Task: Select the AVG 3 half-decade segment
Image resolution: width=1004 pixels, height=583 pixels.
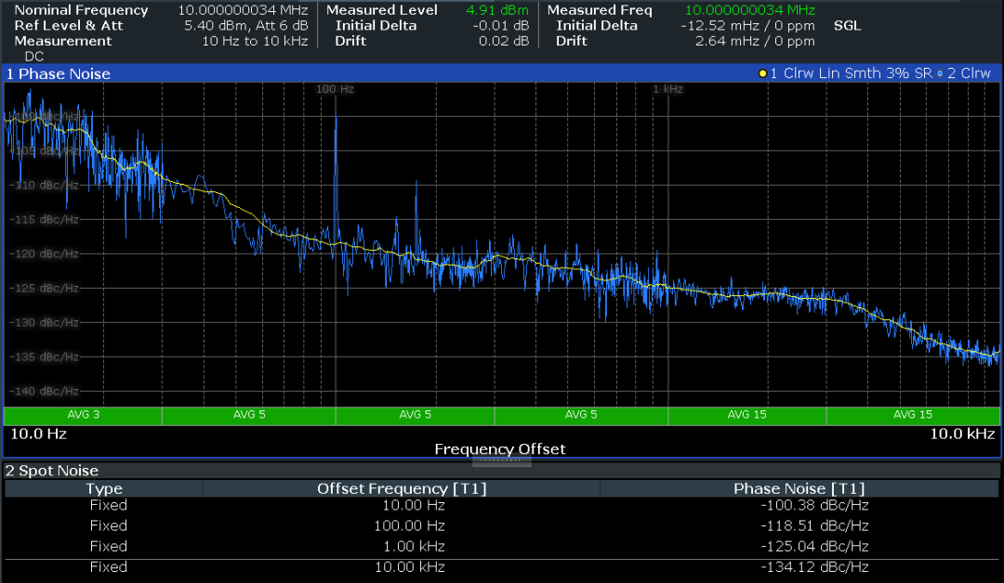Action: [83, 414]
